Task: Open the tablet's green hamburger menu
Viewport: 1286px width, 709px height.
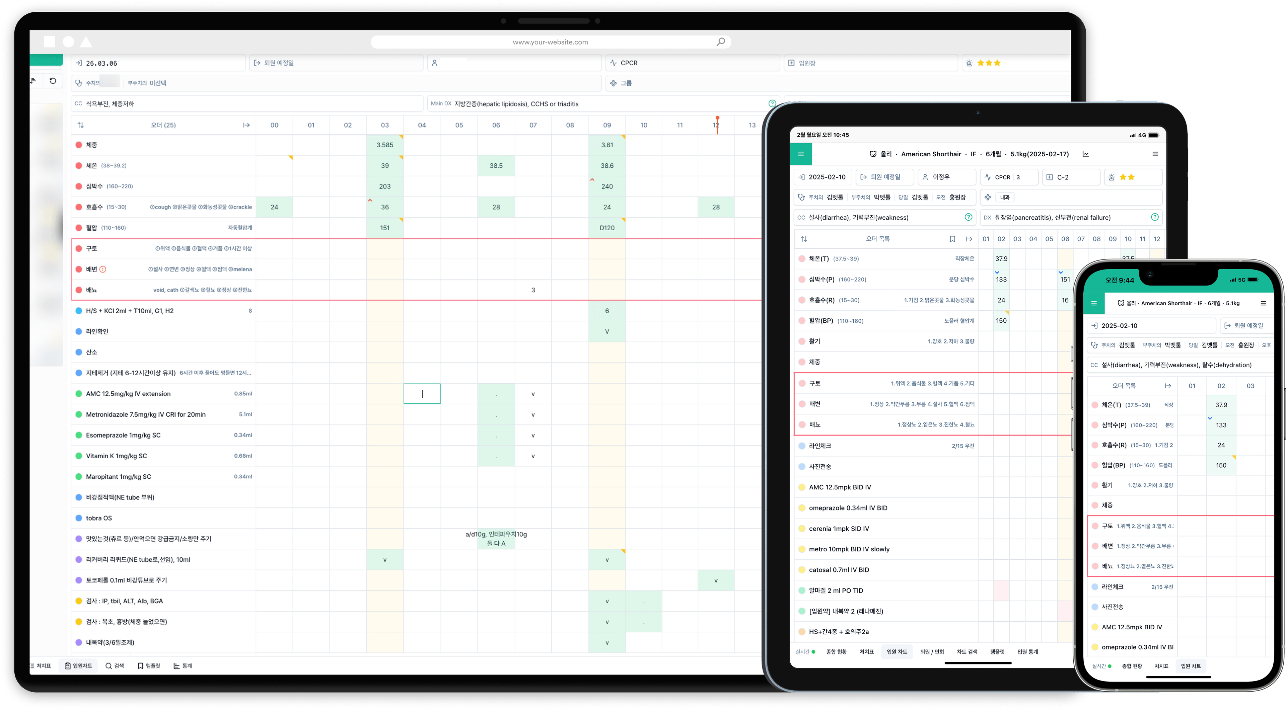Action: coord(801,154)
